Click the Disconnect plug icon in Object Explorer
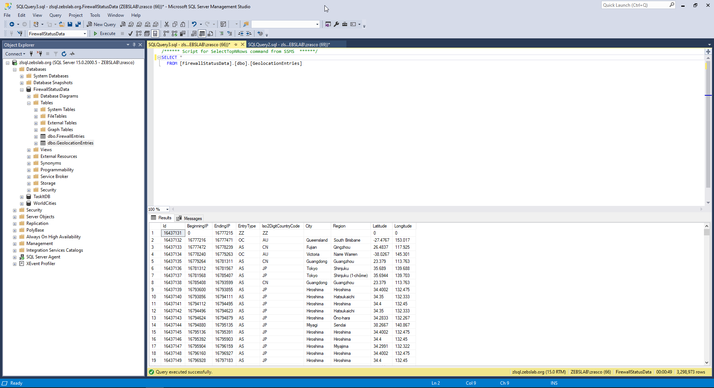 point(39,54)
